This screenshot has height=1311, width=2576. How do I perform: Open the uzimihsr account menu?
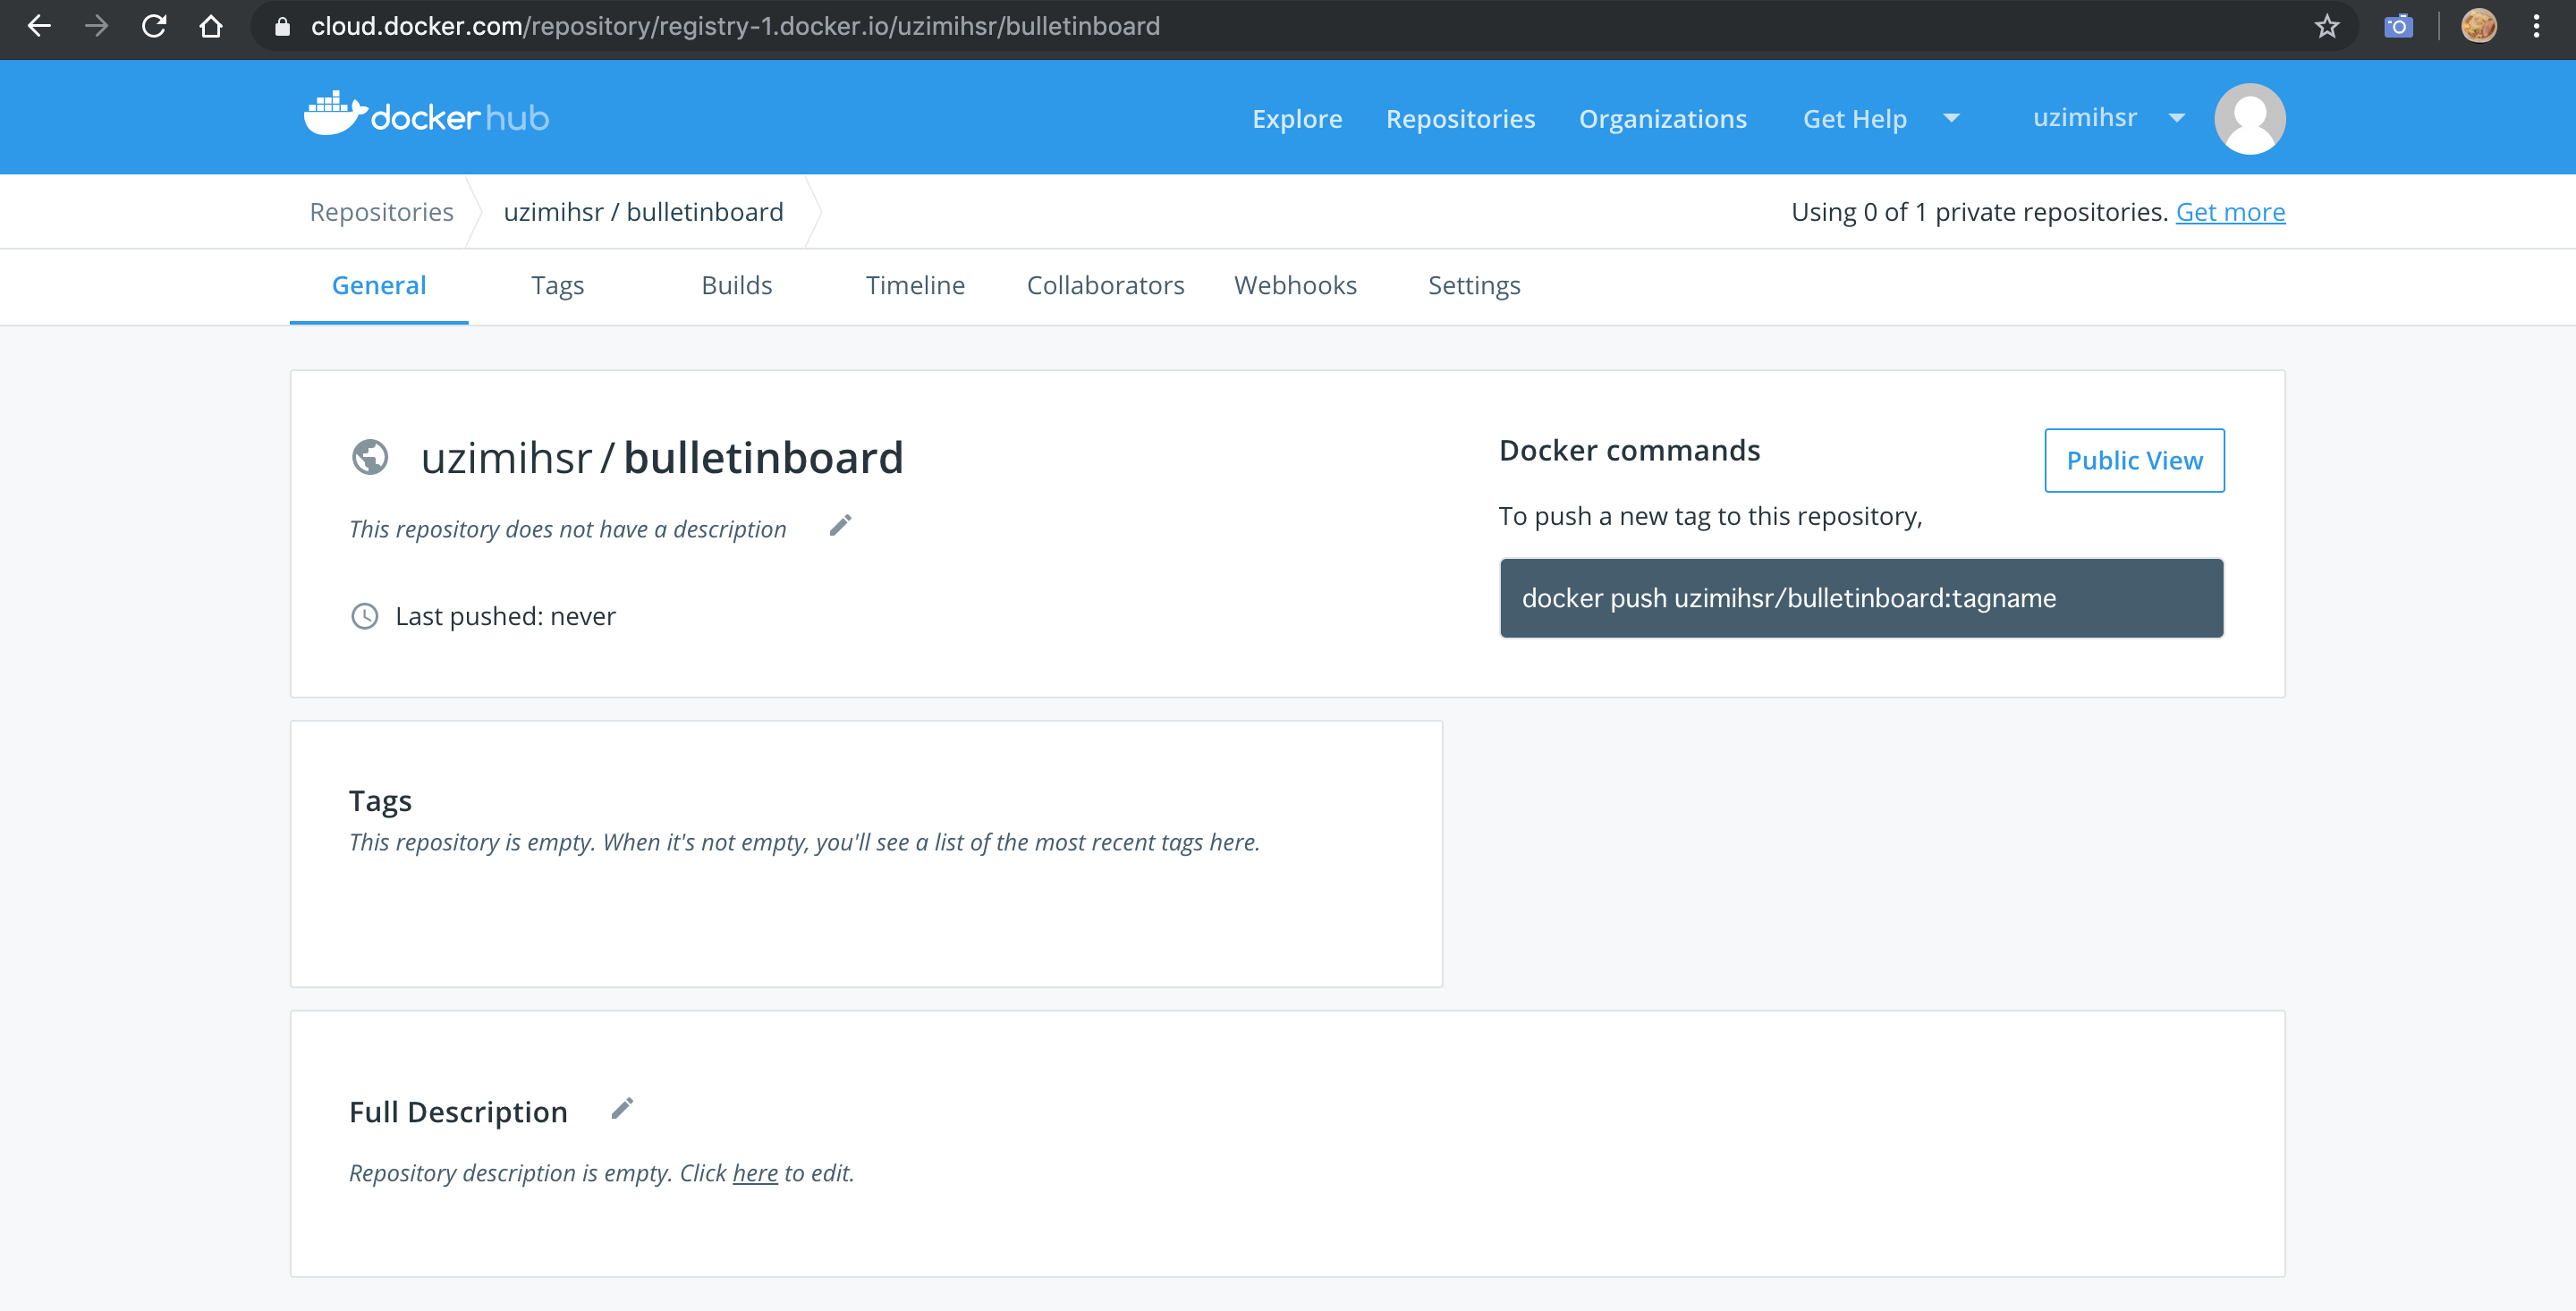2085,118
